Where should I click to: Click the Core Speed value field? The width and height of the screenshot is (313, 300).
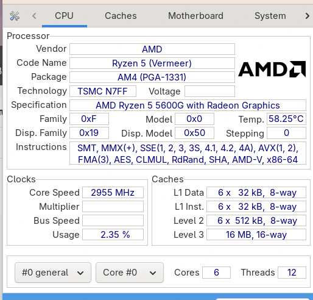click(x=113, y=193)
